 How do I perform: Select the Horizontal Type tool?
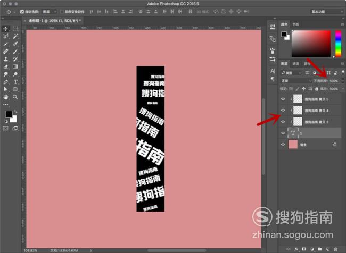click(15, 82)
